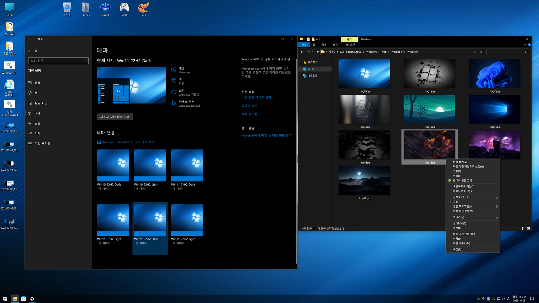Click the Settings back arrow
Screen dimensions: 539x303
30,39
